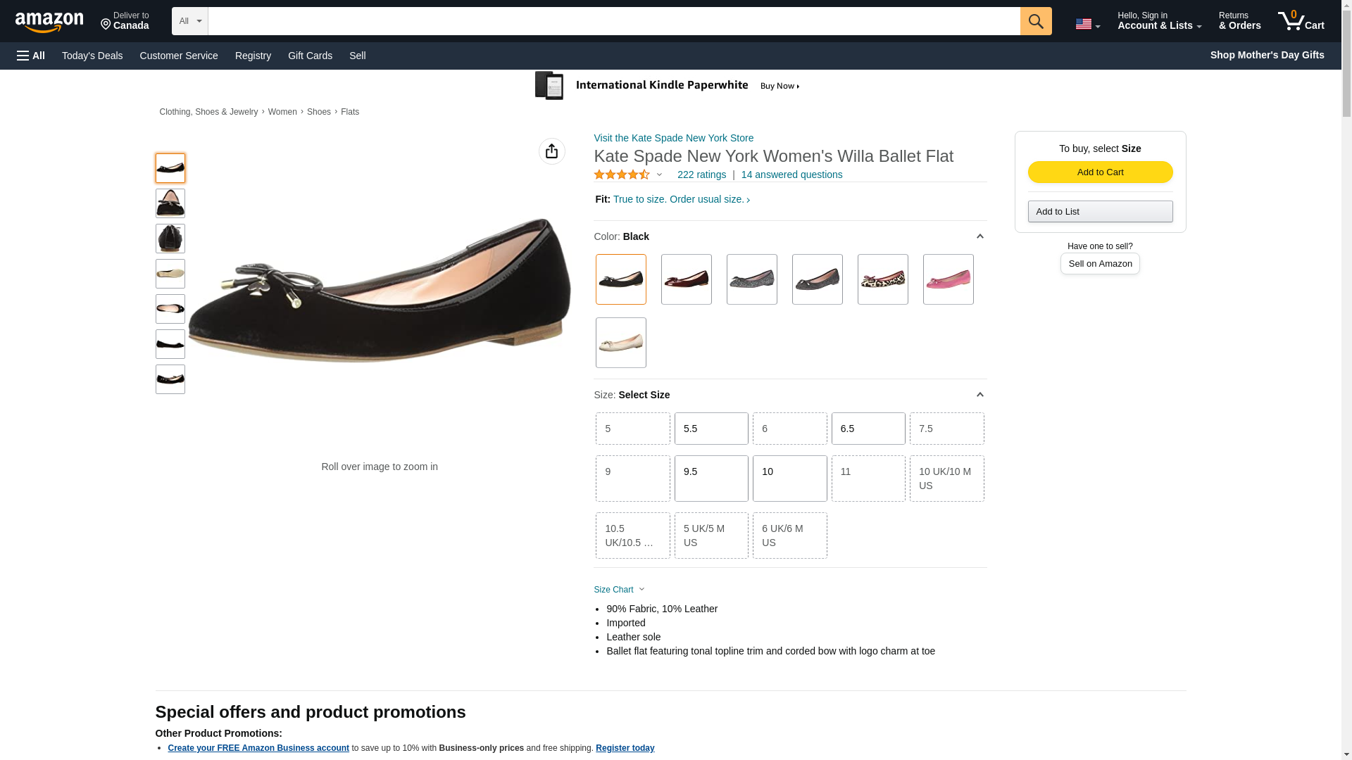This screenshot has width=1352, height=760.
Task: Open Gift Cards in the nav bar
Action: coord(310,56)
